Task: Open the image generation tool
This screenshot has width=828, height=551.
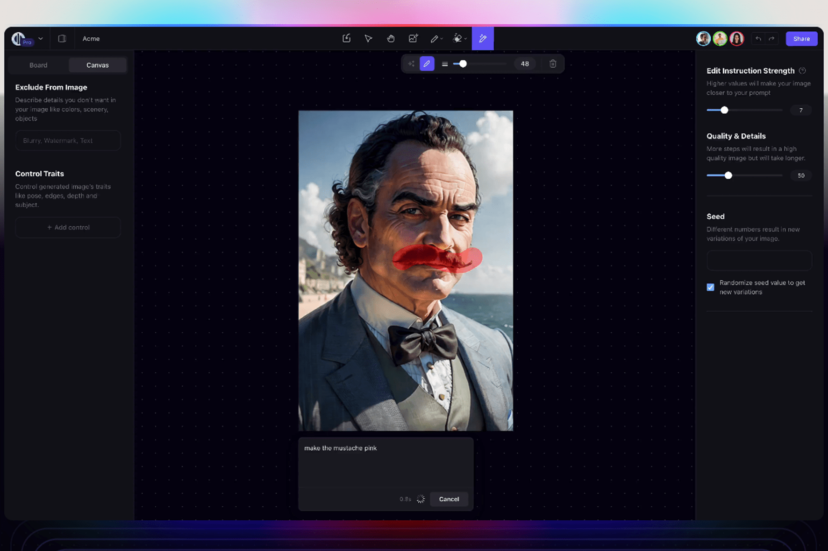Action: [x=414, y=39]
